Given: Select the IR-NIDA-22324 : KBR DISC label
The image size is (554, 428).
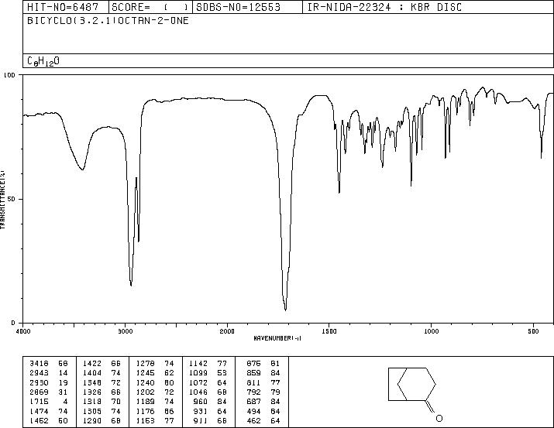Looking at the screenshot, I should point(384,7).
